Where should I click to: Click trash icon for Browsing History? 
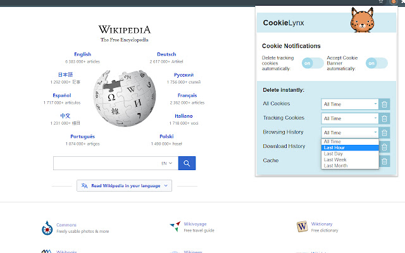click(385, 132)
